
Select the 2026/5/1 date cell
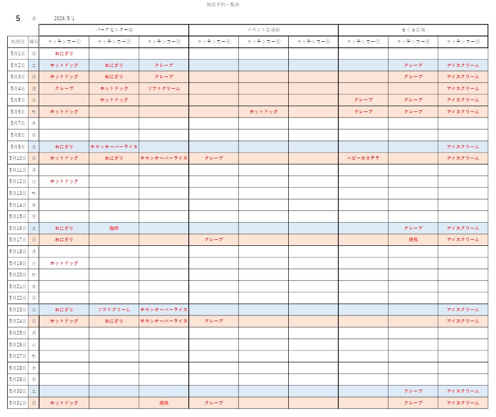(64, 19)
